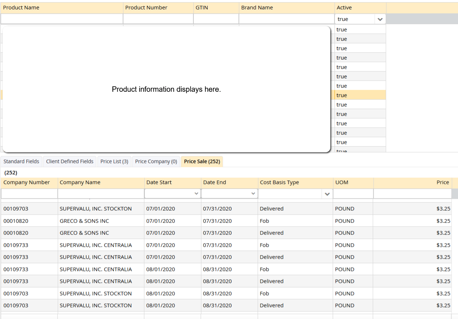
Task: Sort by the Price column header
Action: [442, 182]
